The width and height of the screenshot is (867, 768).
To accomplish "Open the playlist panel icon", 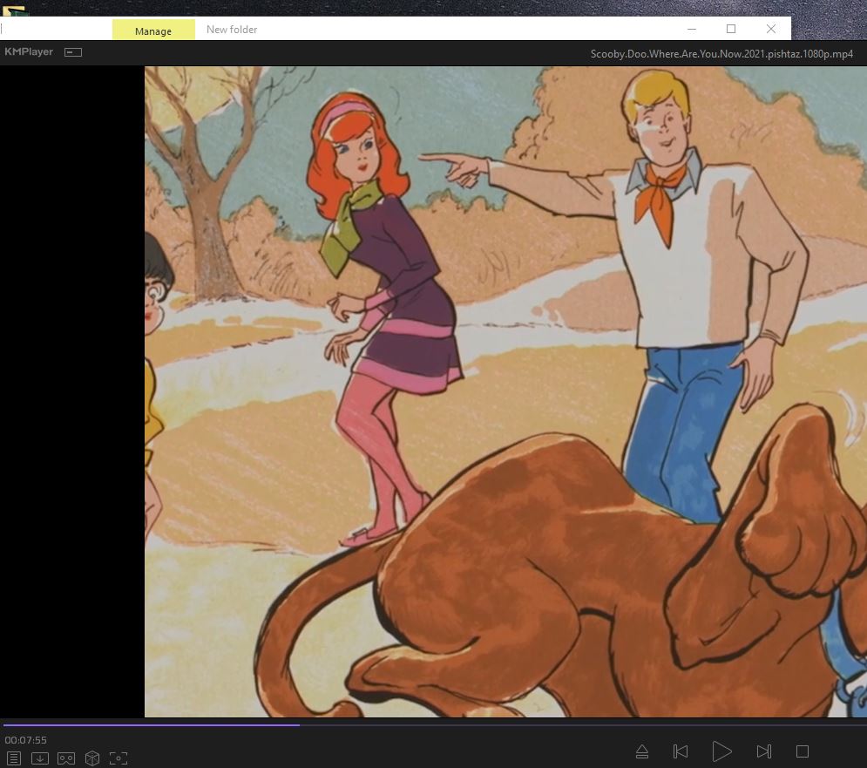I will (x=14, y=758).
